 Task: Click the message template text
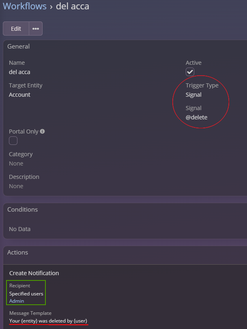coord(48,321)
